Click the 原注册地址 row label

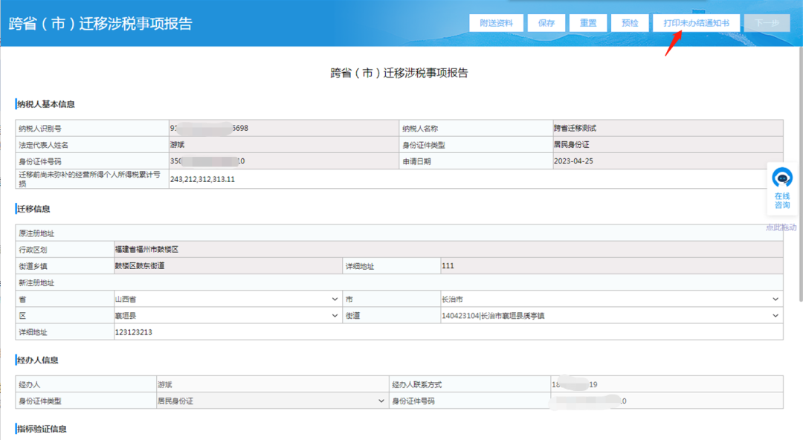pos(36,233)
